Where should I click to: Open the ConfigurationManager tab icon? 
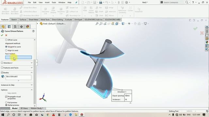coord(15,27)
